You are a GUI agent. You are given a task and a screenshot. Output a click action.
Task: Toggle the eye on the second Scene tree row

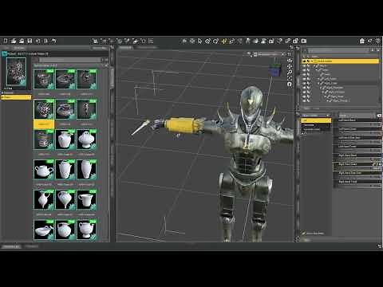[304, 65]
